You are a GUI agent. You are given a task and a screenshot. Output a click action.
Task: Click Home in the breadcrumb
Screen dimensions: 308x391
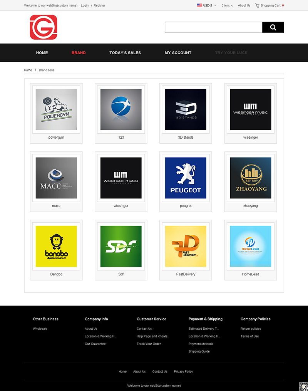coord(28,70)
